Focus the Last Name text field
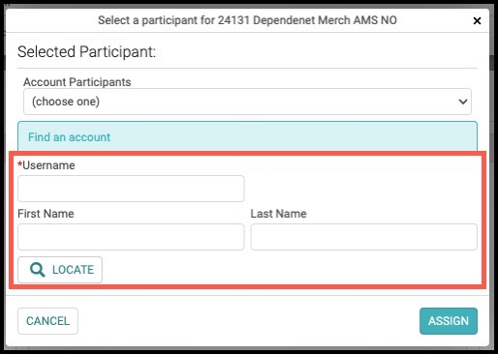The width and height of the screenshot is (498, 354). [363, 237]
